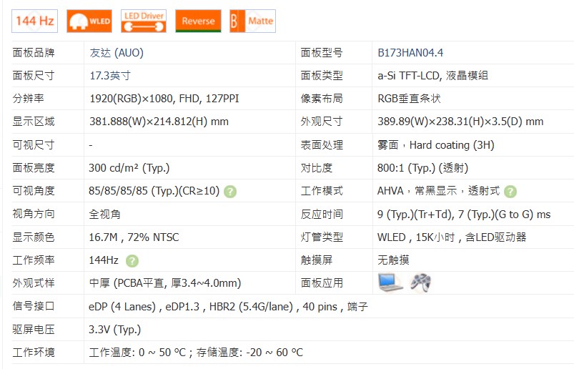574x369 pixels.
Task: Click the 信号接口 row label
Action: (34, 306)
